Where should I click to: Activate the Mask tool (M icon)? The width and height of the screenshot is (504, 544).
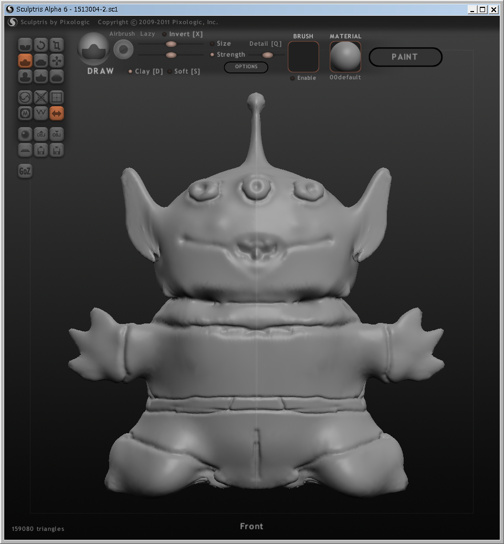[25, 113]
